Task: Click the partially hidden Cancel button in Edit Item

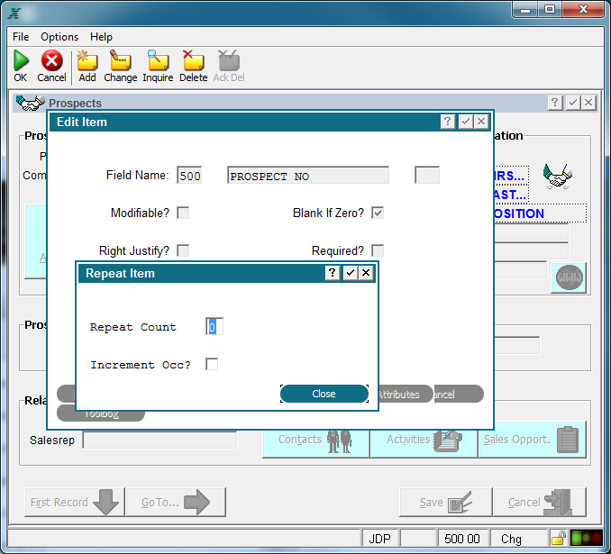Action: 459,395
